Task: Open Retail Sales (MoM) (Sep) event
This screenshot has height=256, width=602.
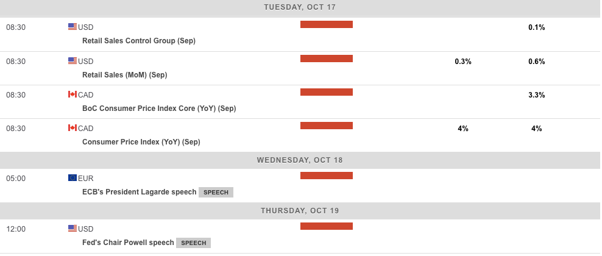Action: (124, 75)
